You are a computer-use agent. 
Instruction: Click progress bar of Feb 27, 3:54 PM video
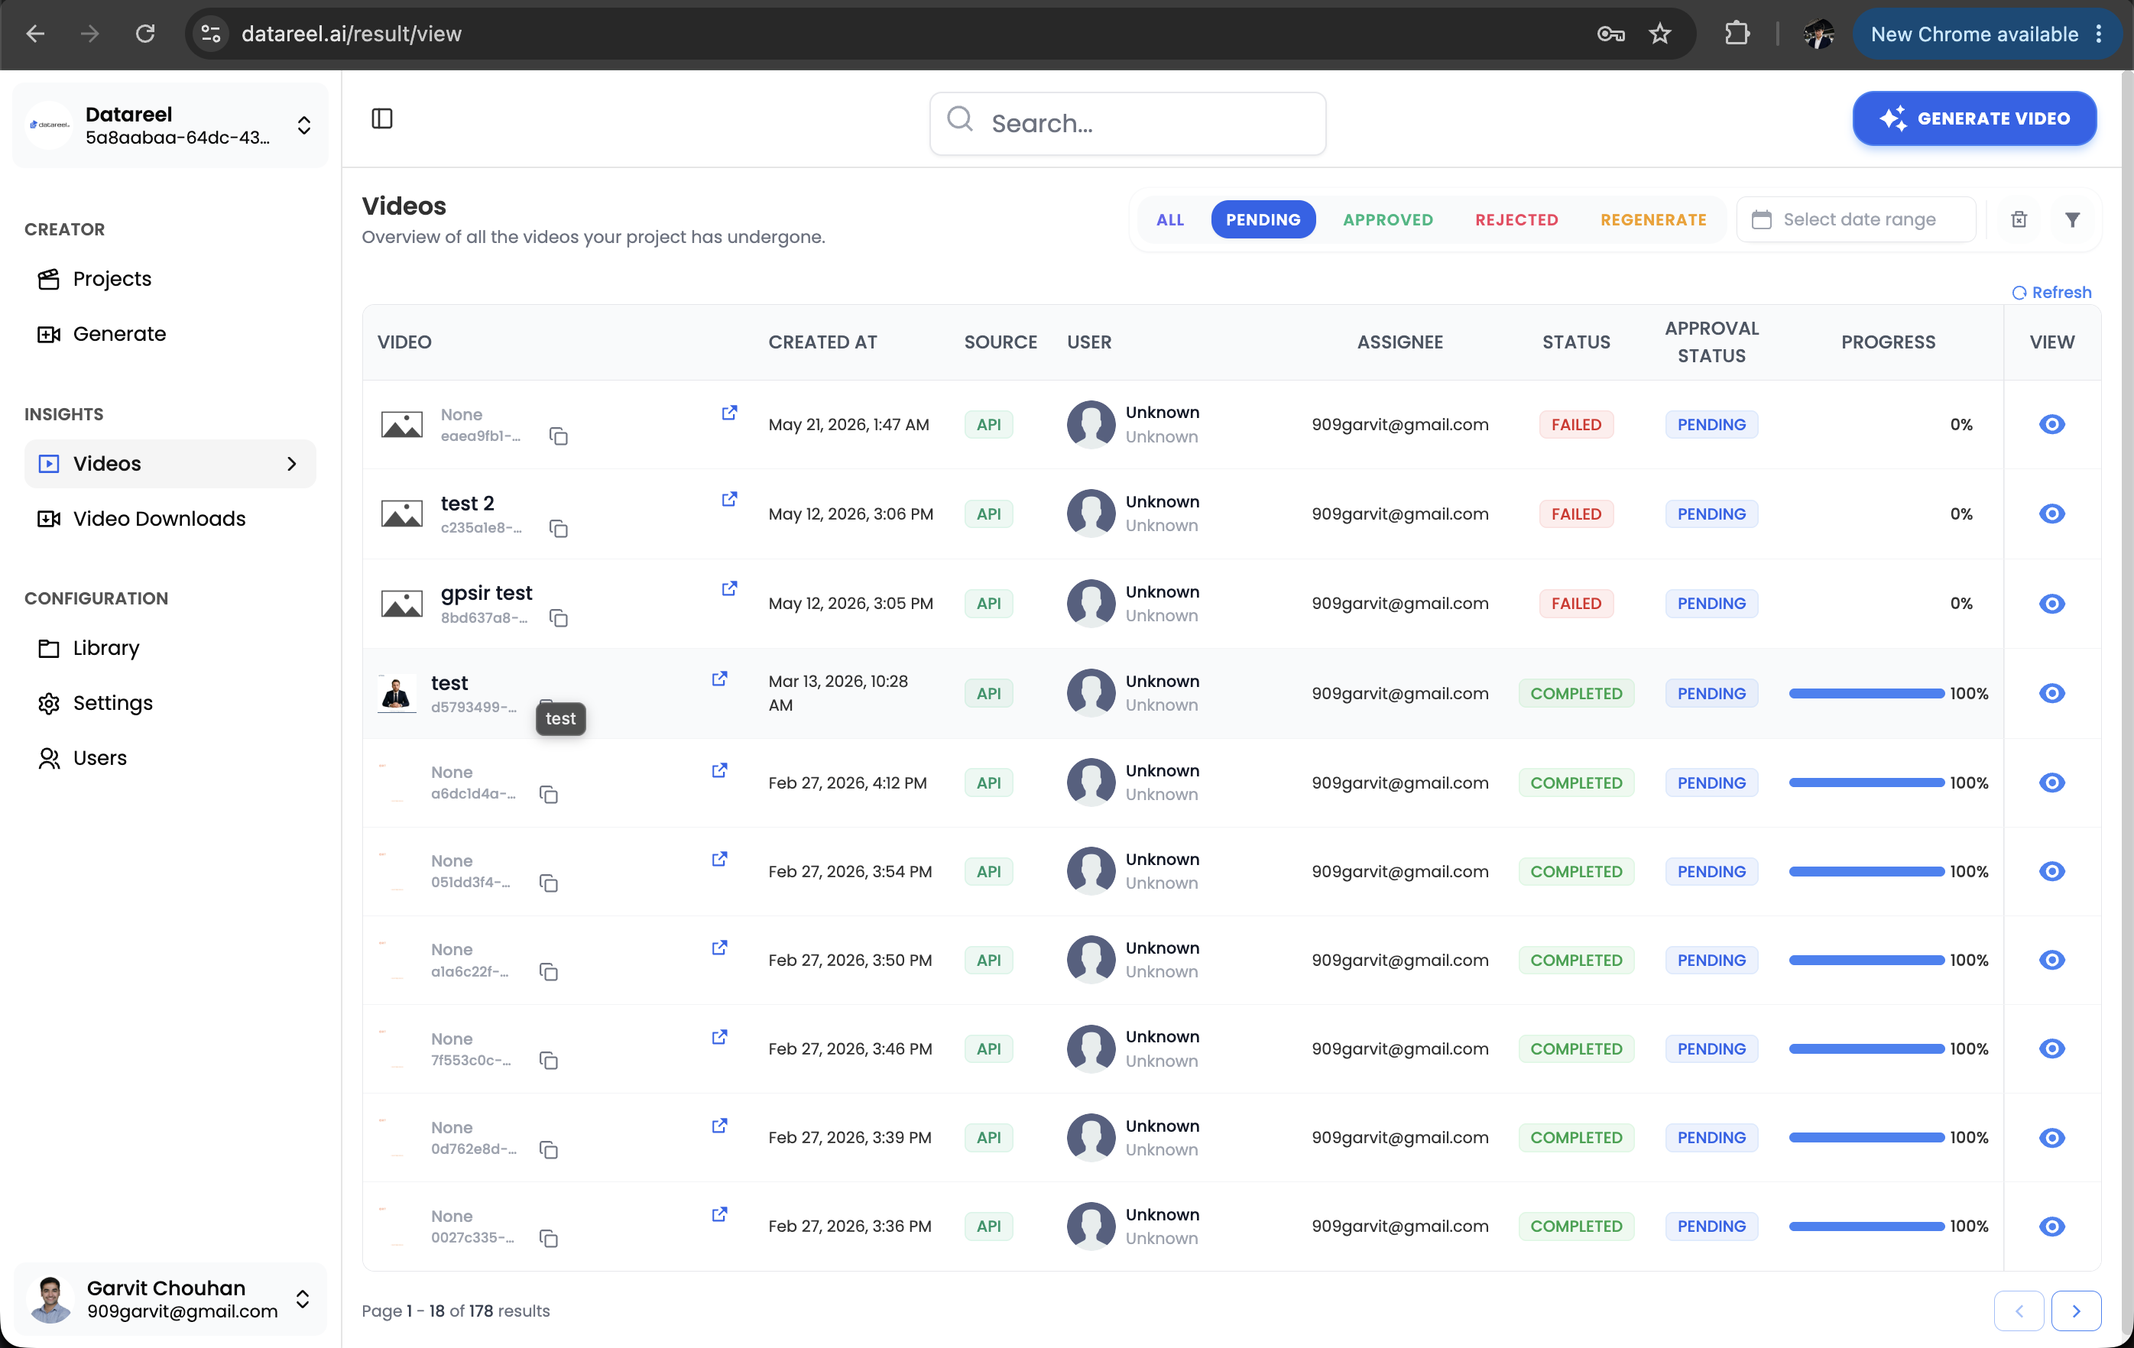[x=1866, y=871]
